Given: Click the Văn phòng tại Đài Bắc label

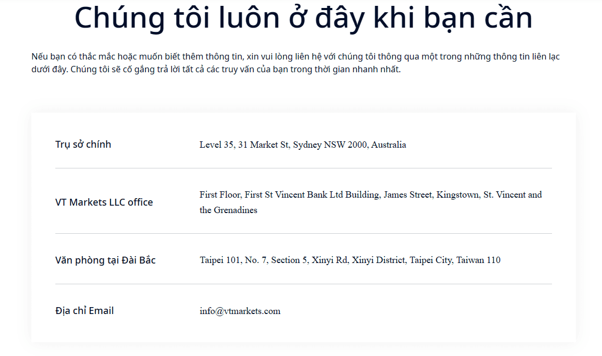Looking at the screenshot, I should click(x=105, y=260).
